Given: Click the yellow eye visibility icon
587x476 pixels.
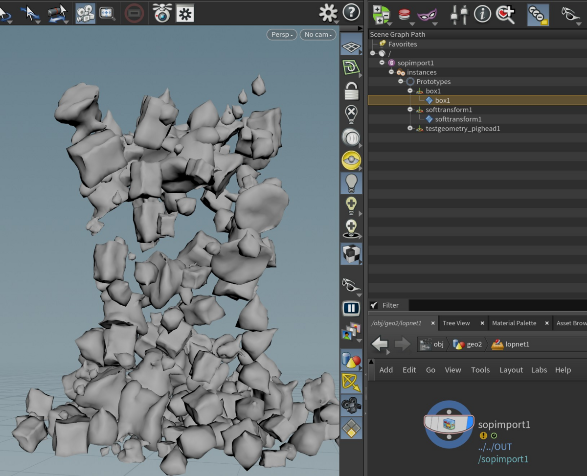Looking at the screenshot, I should pos(351,160).
